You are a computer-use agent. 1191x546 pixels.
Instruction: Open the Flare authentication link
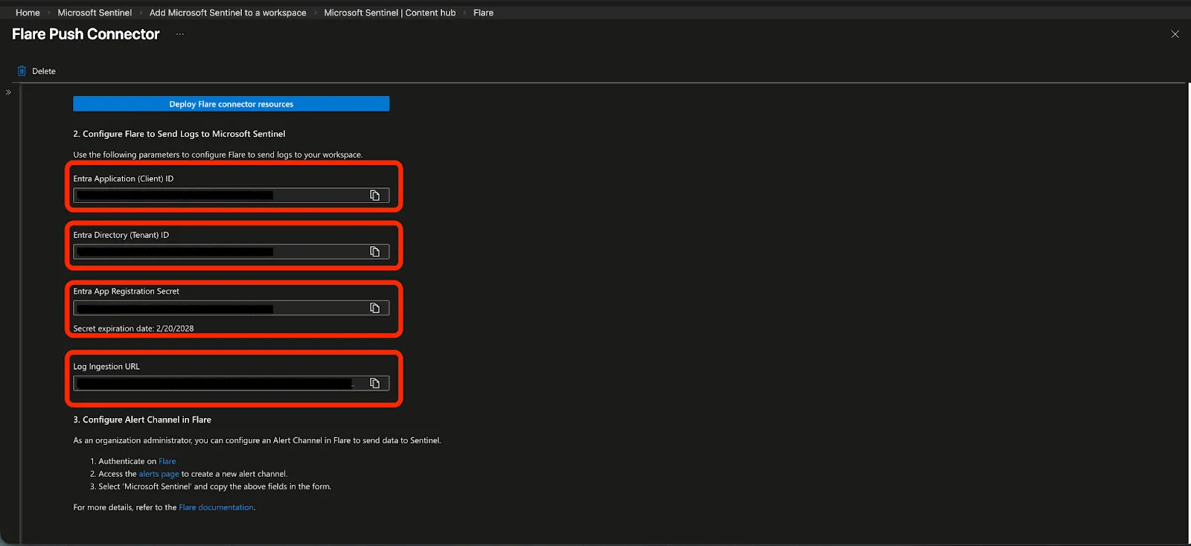[167, 461]
